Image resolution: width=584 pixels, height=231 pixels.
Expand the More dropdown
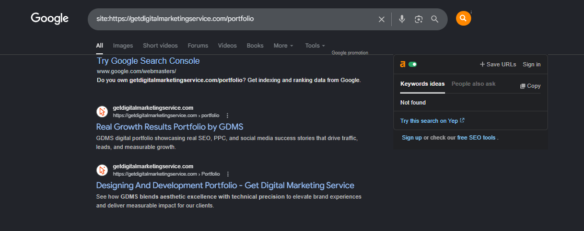pyautogui.click(x=284, y=45)
